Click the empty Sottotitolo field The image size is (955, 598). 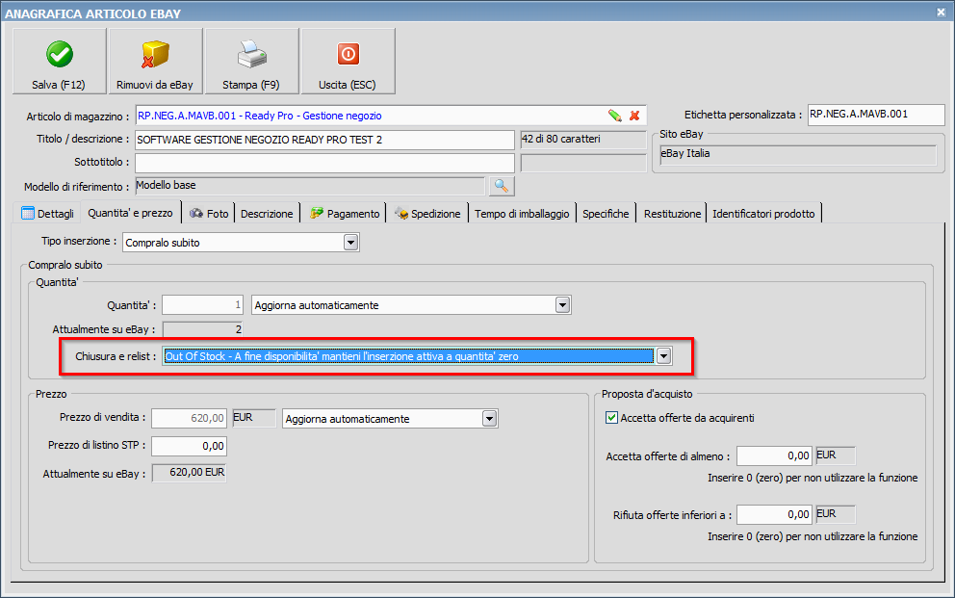point(324,163)
